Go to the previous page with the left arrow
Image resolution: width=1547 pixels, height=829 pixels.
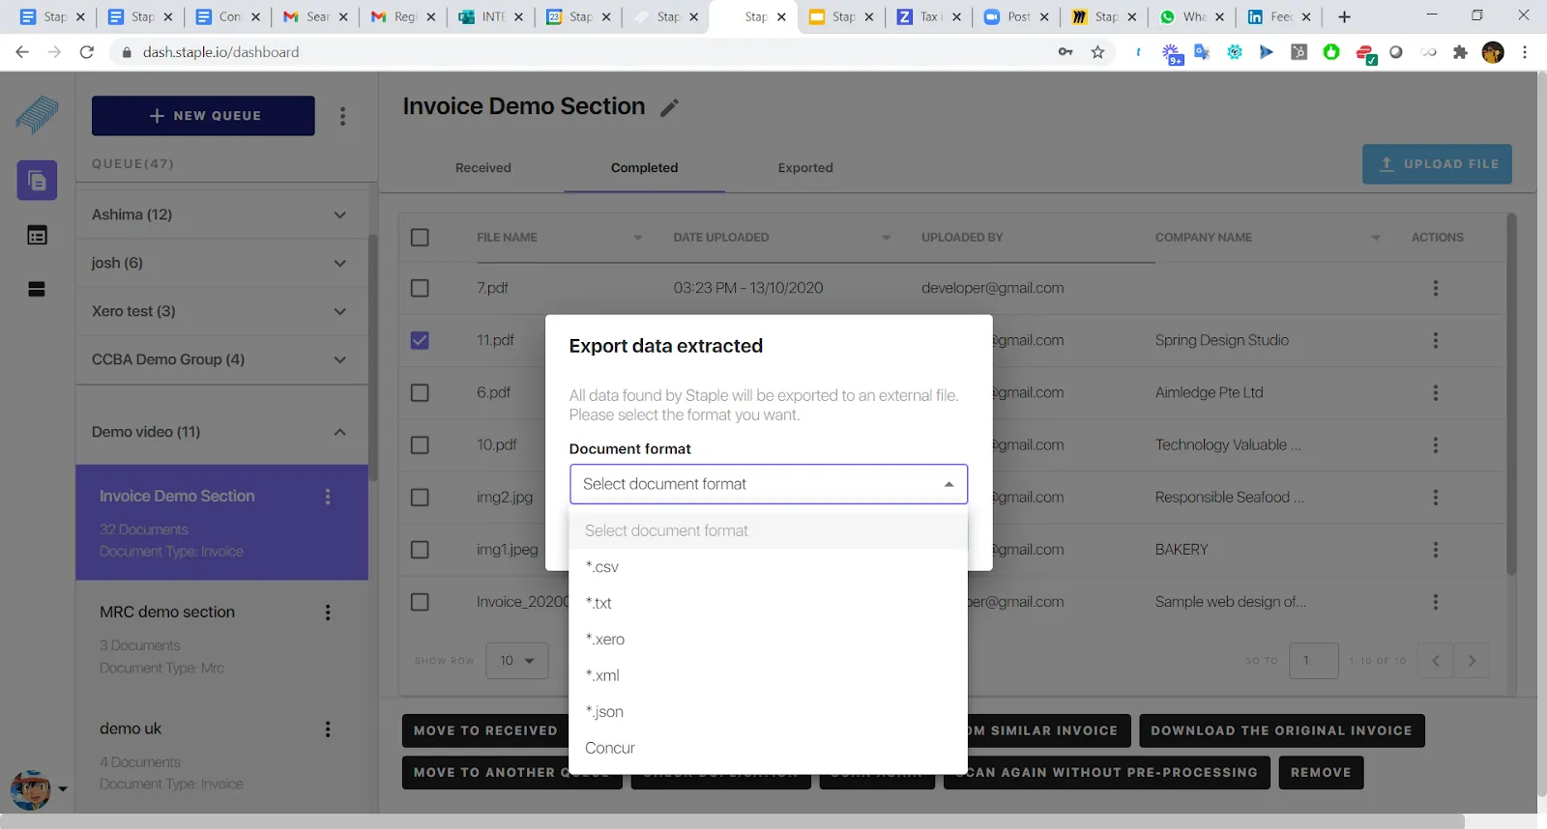(1436, 661)
